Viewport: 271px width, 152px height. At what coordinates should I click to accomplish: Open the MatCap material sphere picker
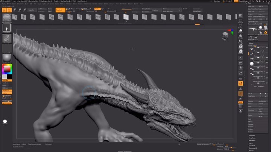coord(7,58)
